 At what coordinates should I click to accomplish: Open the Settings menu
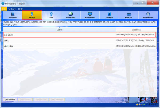tap(12, 9)
